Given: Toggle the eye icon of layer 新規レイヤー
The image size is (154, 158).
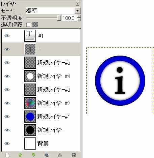Looking at the screenshot, I should pyautogui.click(x=7, y=130).
